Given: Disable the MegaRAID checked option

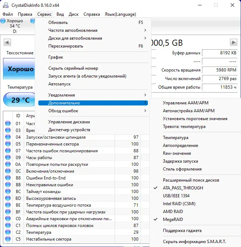Looking at the screenshot, I should pos(173,219).
